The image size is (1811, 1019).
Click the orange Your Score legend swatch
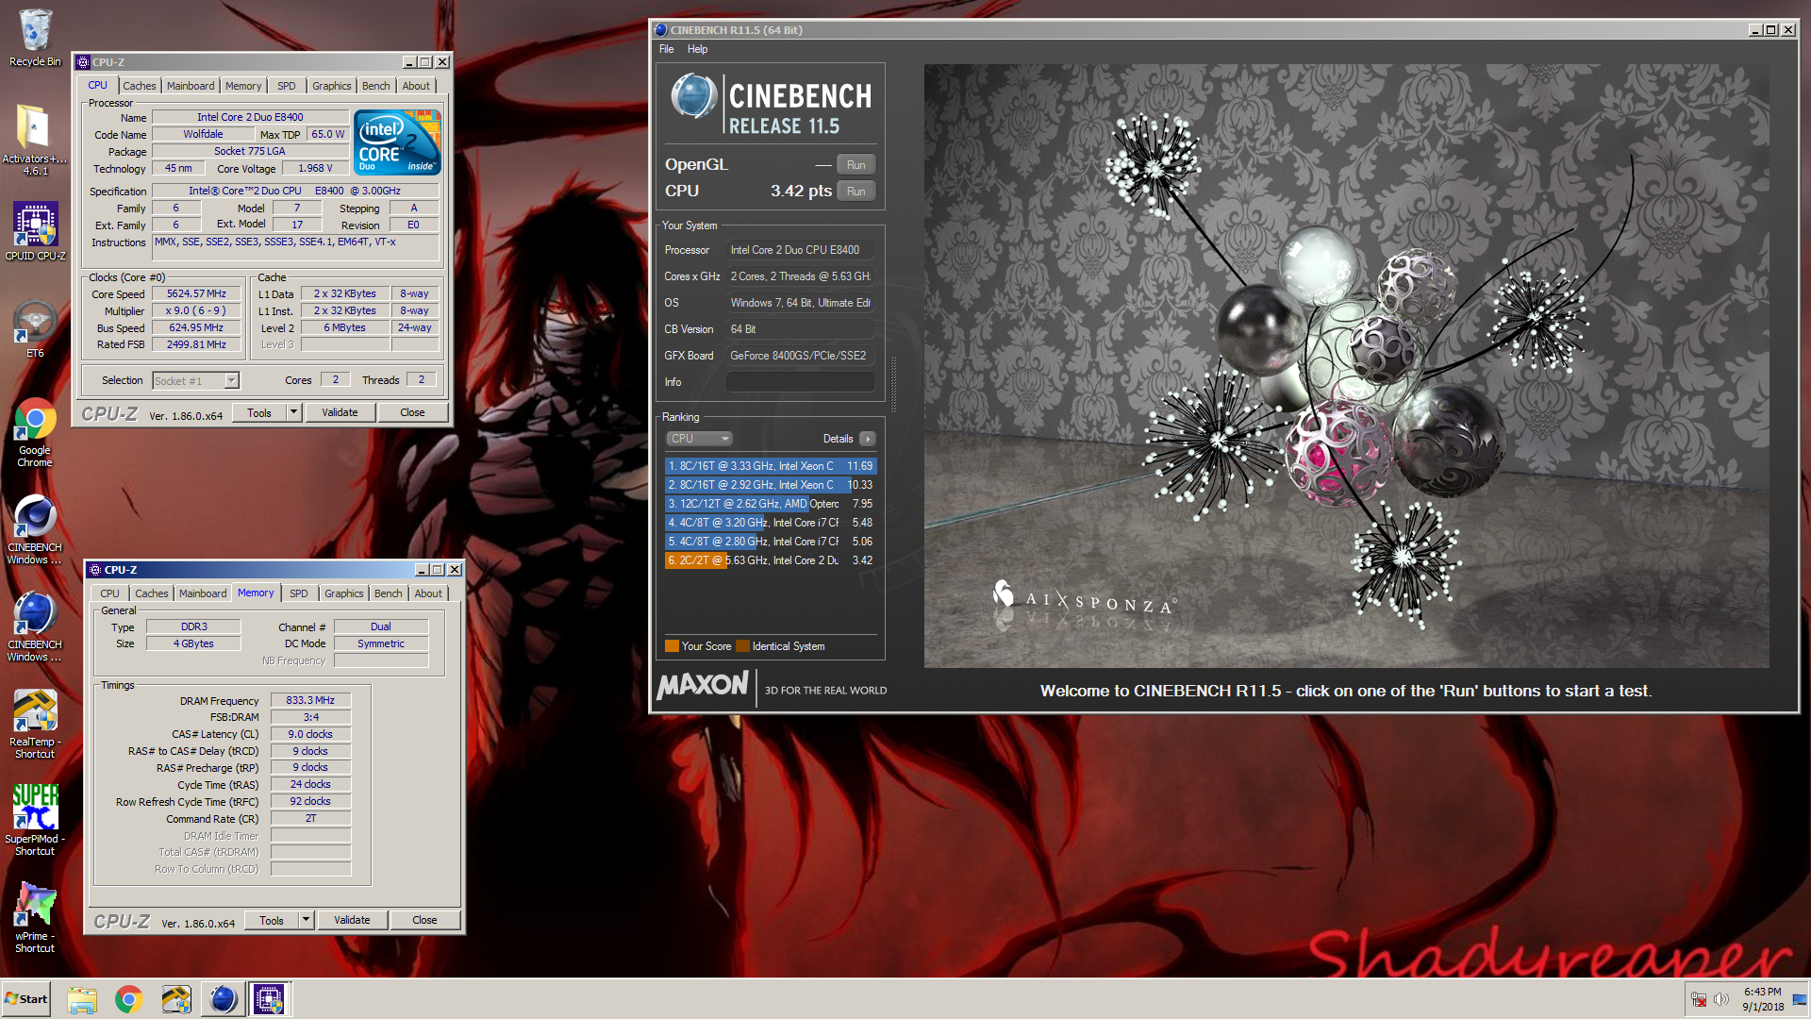[672, 646]
